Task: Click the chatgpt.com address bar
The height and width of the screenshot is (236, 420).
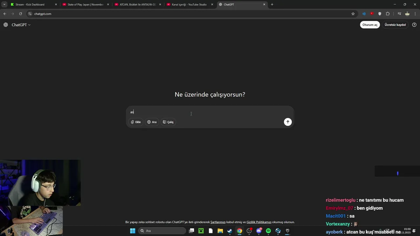Action: (190, 14)
